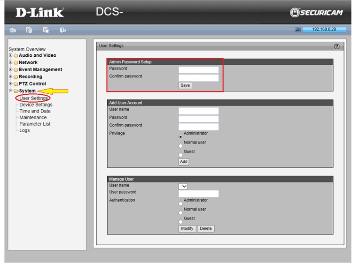Click the Modify user button
Viewport: 352px width, 265px height.
[x=187, y=228]
